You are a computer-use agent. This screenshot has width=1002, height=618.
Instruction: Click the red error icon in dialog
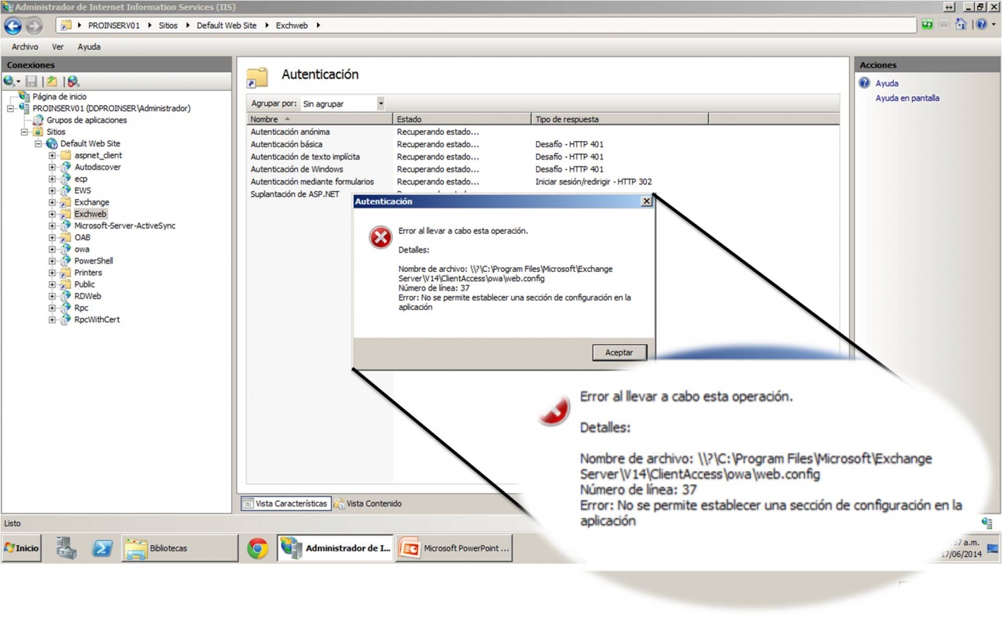tap(381, 237)
